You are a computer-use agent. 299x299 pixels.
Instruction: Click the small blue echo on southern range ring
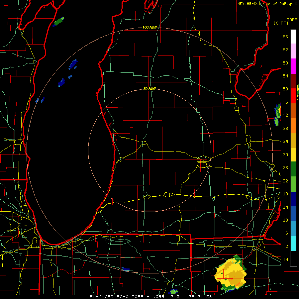point(126,269)
